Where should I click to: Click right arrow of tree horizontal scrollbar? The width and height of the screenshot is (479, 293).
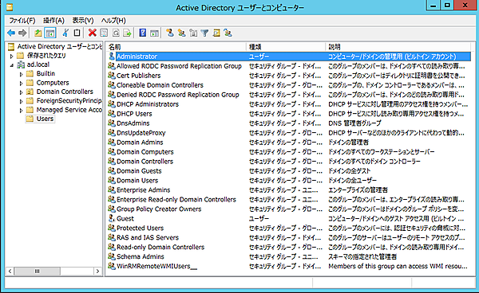[x=97, y=271]
